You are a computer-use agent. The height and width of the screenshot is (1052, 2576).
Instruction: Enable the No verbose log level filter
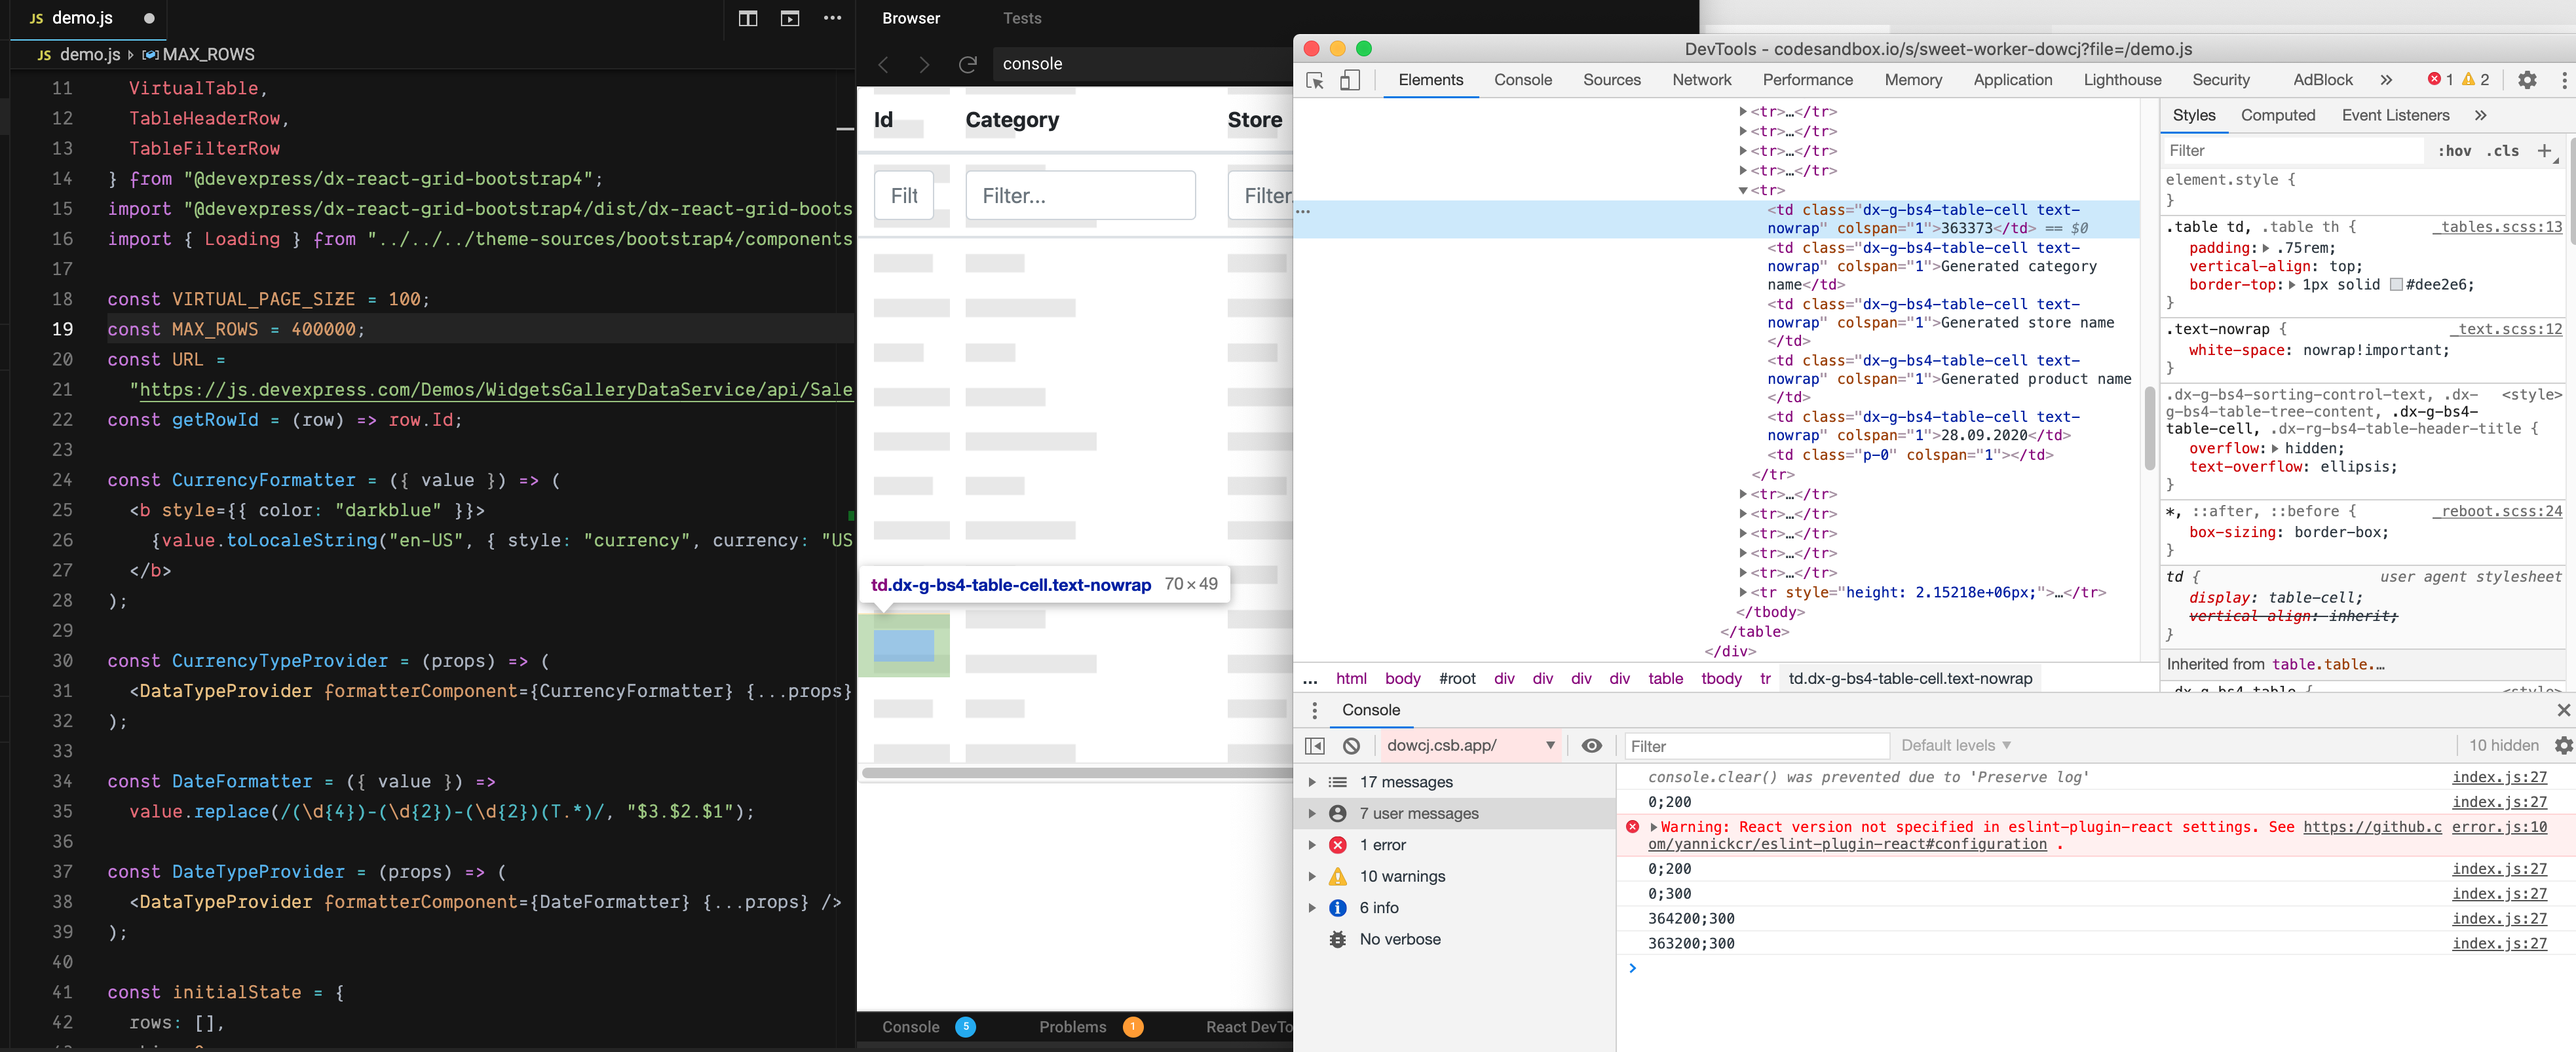pyautogui.click(x=1400, y=939)
